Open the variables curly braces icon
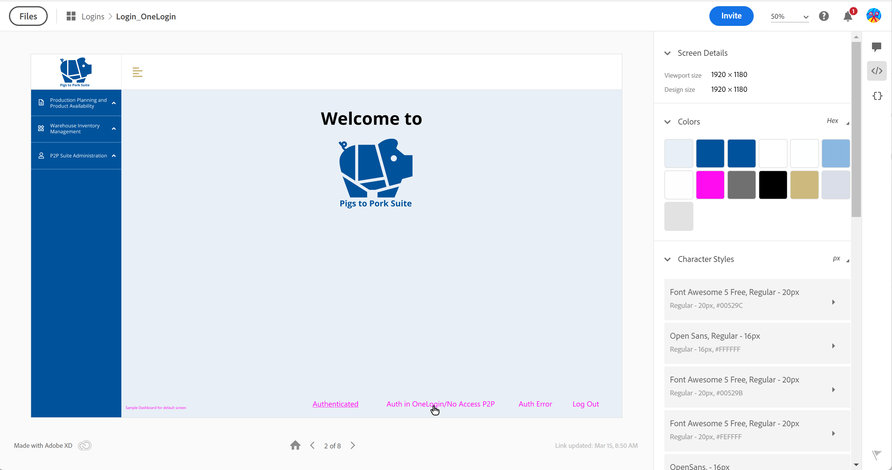892x470 pixels. point(877,96)
